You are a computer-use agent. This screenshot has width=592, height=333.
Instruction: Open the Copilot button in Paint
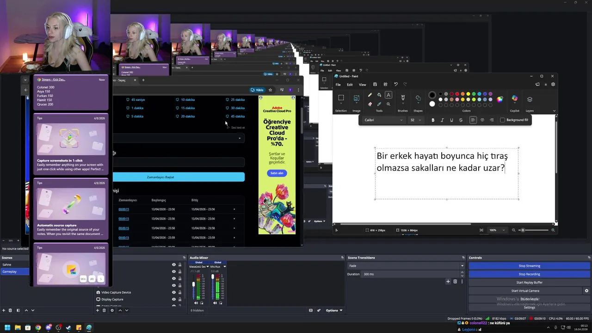pyautogui.click(x=514, y=98)
